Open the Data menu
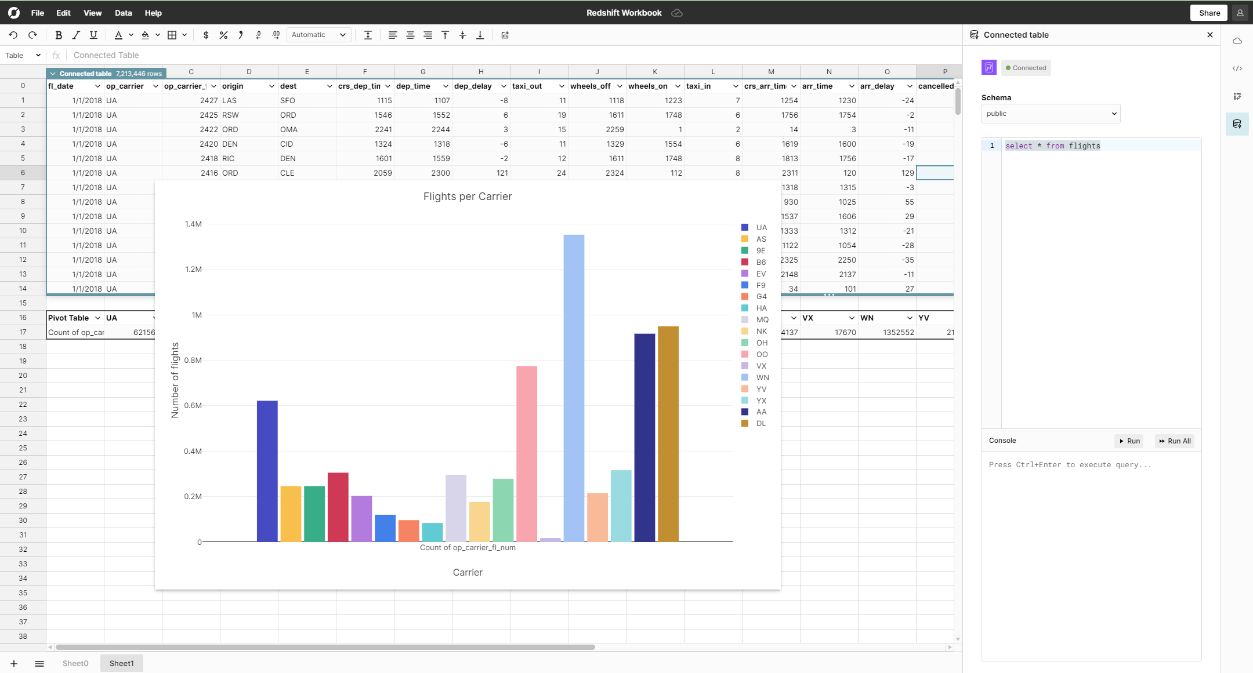1253x673 pixels. [x=123, y=13]
